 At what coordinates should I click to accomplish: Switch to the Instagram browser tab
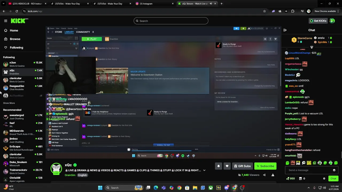point(154,4)
